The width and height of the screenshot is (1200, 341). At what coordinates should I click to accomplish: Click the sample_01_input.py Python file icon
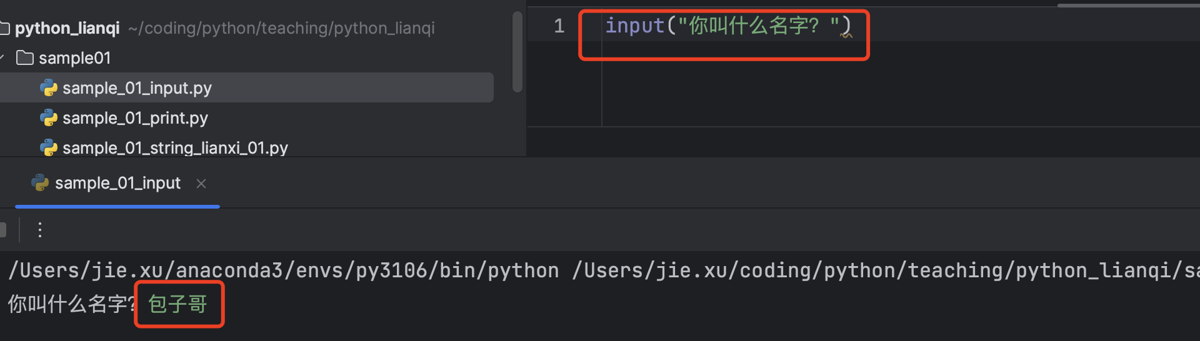point(49,88)
